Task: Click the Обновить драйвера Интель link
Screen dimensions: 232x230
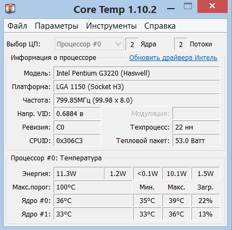Action: [x=173, y=58]
